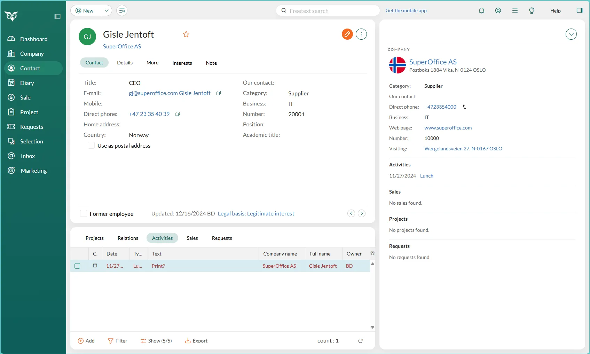This screenshot has height=354, width=590.
Task: Enable the Former employee checkbox
Action: click(84, 214)
